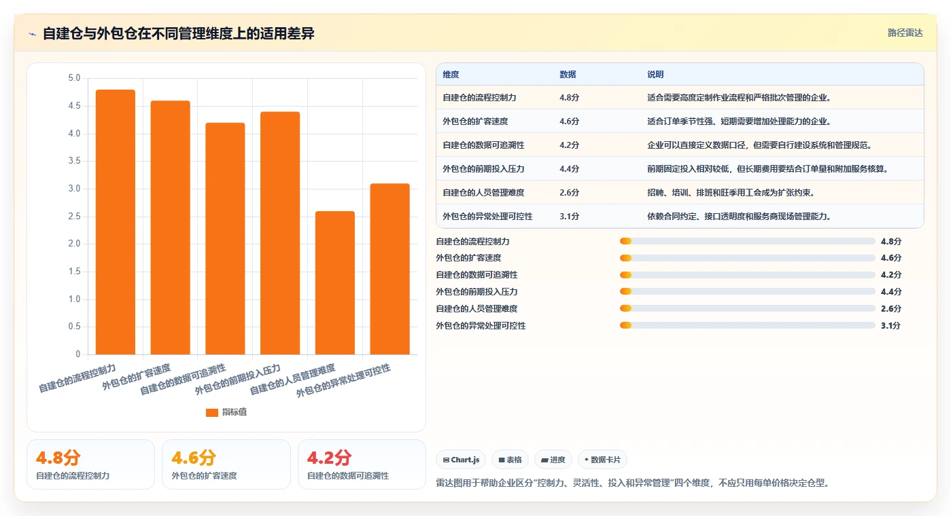This screenshot has height=516, width=951.
Task: Click progress bar for 外包仓的异常处理可控性
Action: point(747,325)
